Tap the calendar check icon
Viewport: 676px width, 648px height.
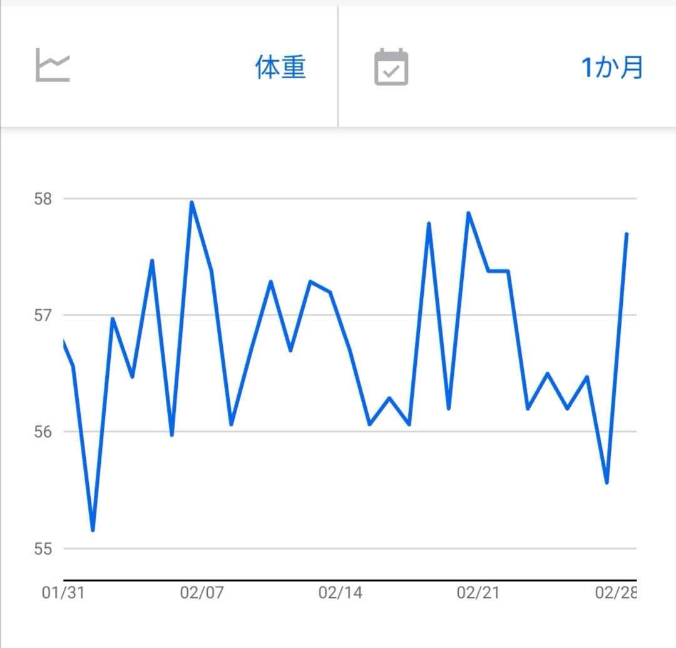[391, 67]
